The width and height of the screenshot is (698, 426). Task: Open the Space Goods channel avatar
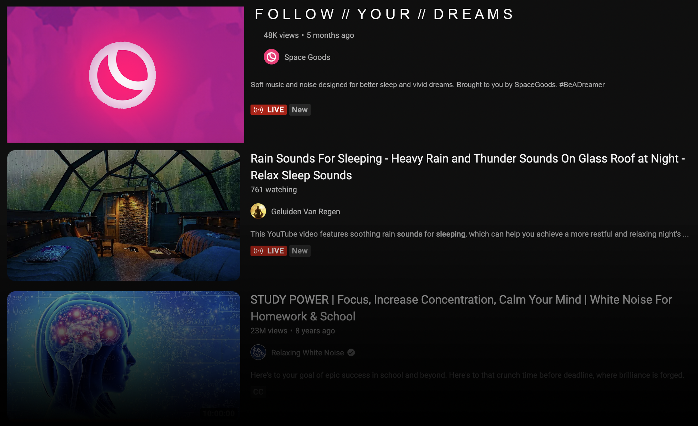coord(271,57)
